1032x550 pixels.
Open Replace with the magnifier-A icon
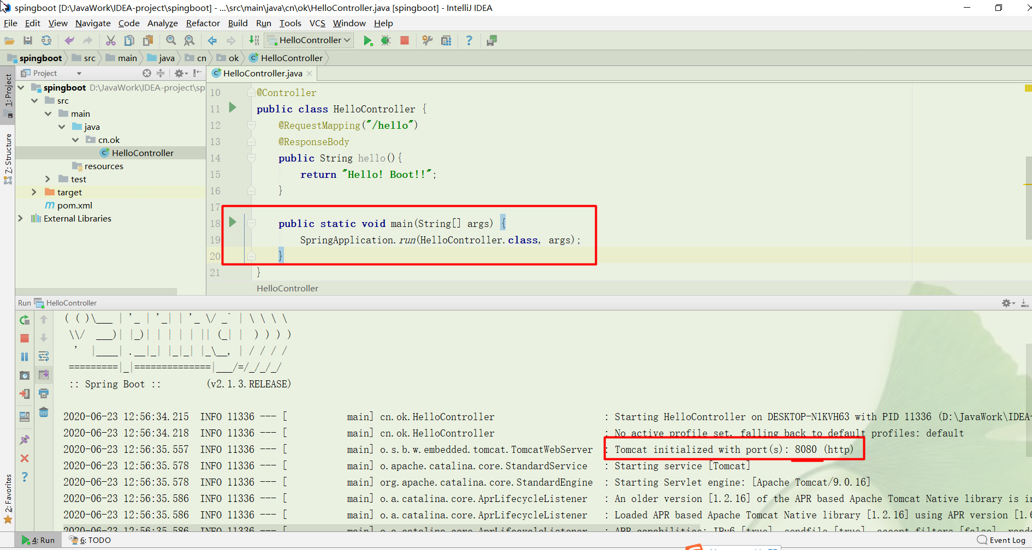tap(189, 40)
